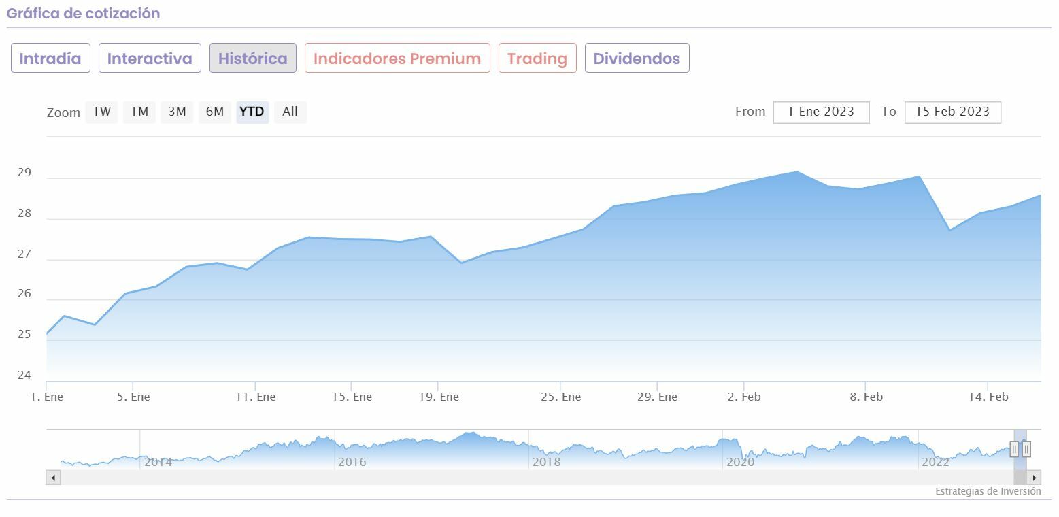Set zoom range to 1W

click(102, 112)
